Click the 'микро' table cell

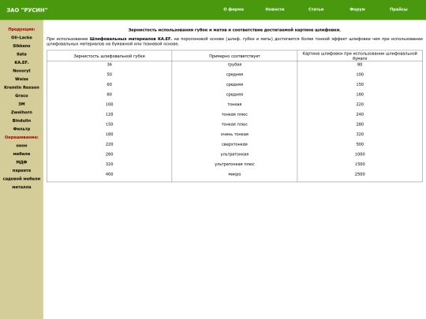pos(234,174)
